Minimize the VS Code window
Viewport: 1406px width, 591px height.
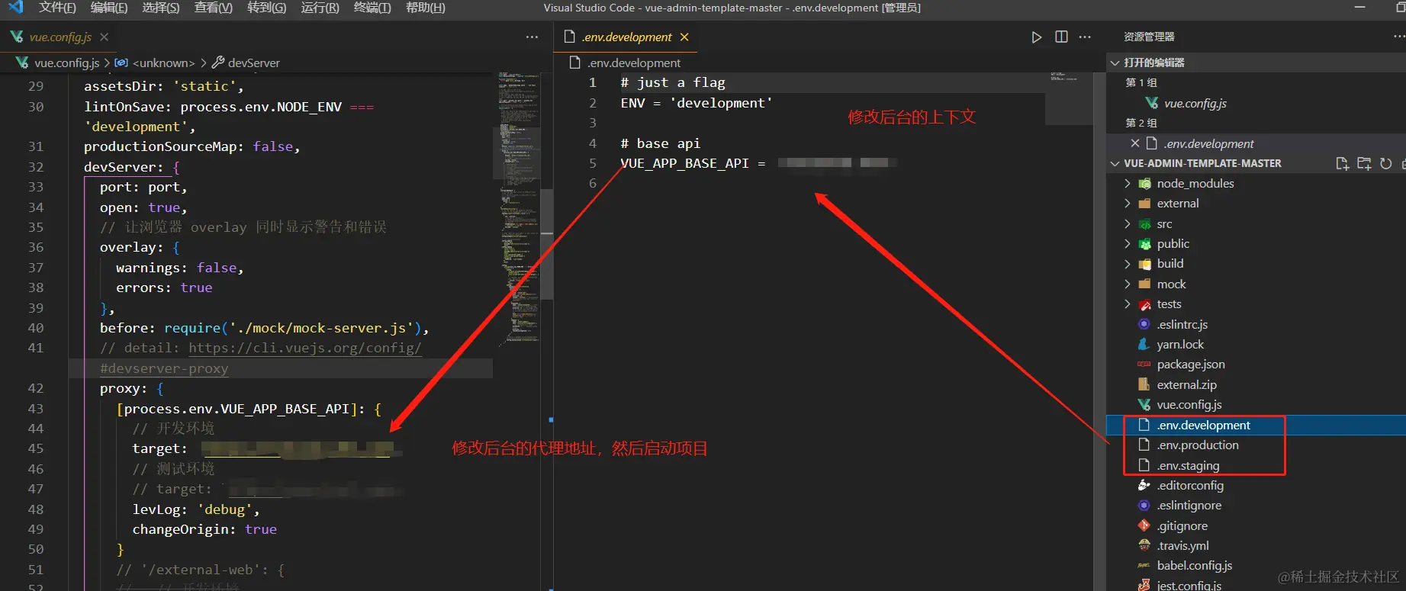click(1359, 8)
